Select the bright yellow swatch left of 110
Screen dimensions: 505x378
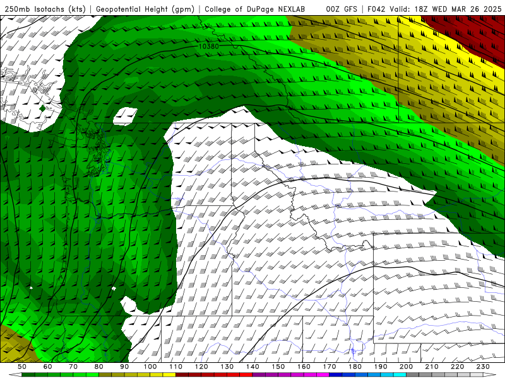[169, 375]
